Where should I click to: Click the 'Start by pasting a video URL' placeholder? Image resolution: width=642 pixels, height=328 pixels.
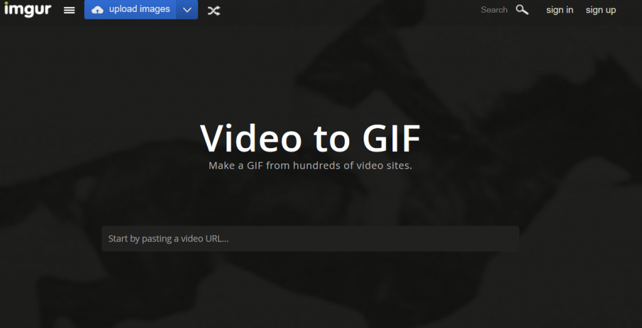point(169,239)
